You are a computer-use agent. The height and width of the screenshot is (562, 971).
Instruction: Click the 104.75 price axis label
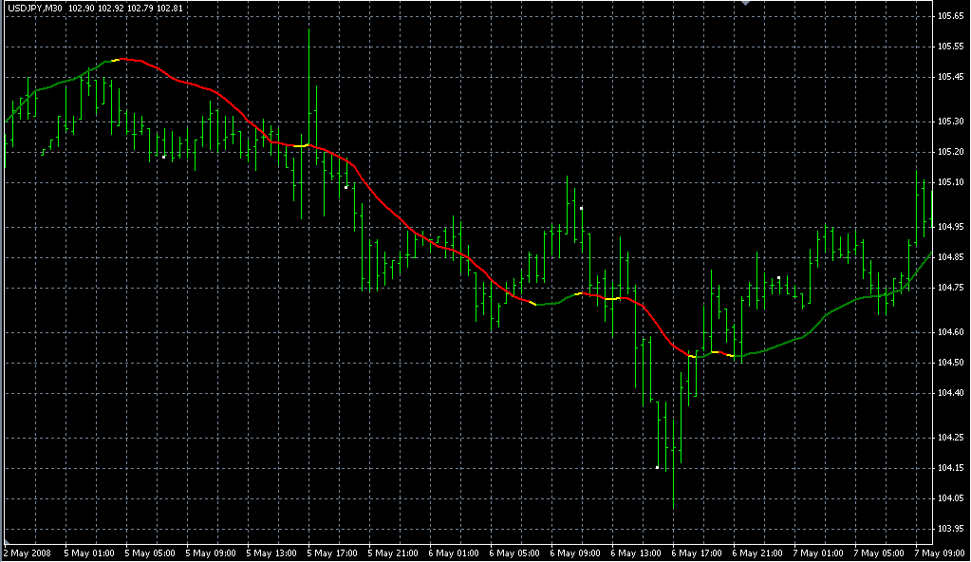pos(950,288)
